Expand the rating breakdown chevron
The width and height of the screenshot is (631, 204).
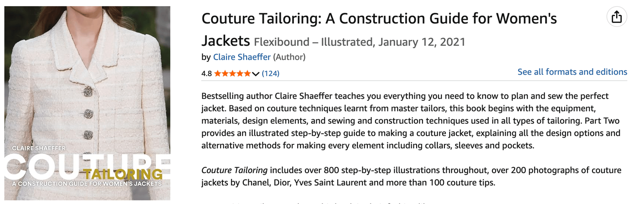(256, 74)
